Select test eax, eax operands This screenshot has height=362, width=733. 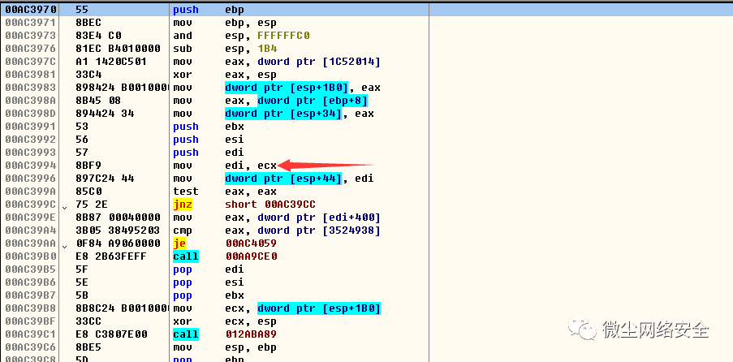[251, 192]
